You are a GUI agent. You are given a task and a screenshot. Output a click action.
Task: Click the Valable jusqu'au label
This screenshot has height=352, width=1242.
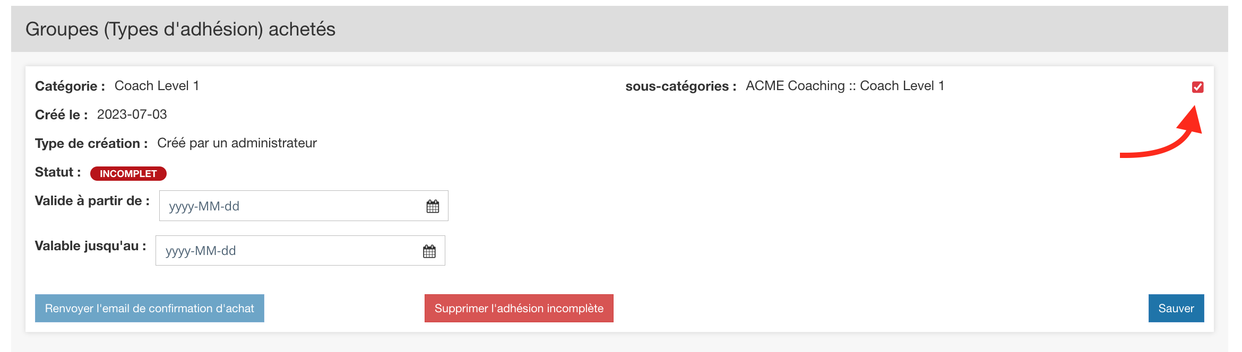tap(90, 246)
